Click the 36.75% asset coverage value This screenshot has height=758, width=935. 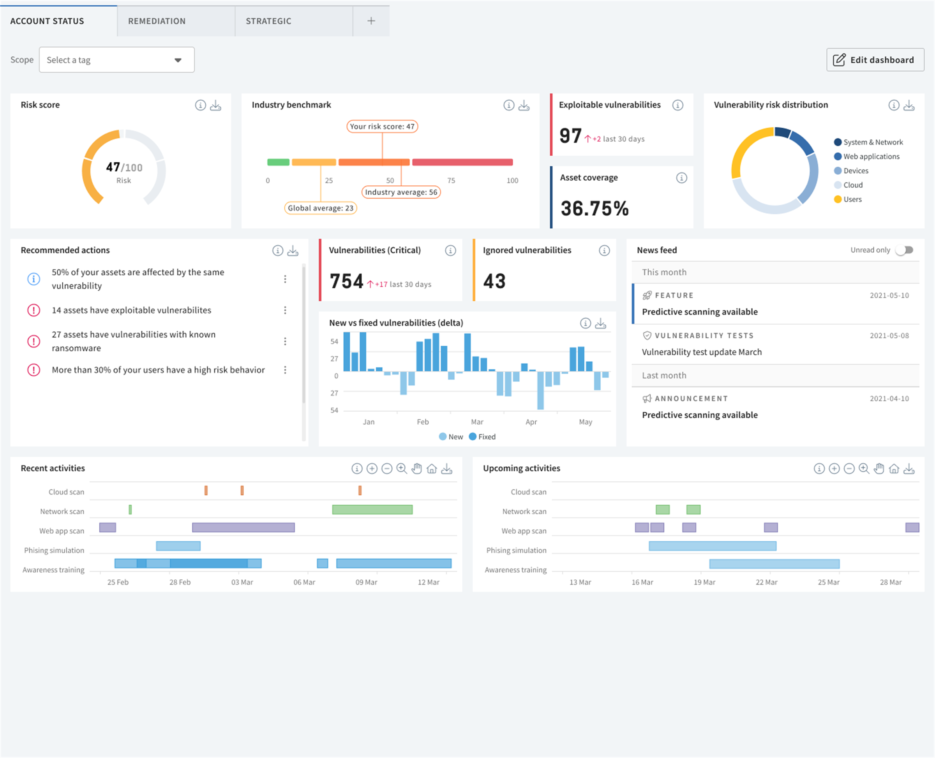click(595, 209)
